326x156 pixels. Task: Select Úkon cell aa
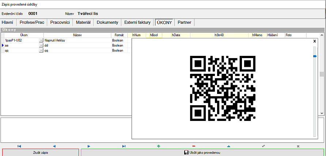coord(22,45)
